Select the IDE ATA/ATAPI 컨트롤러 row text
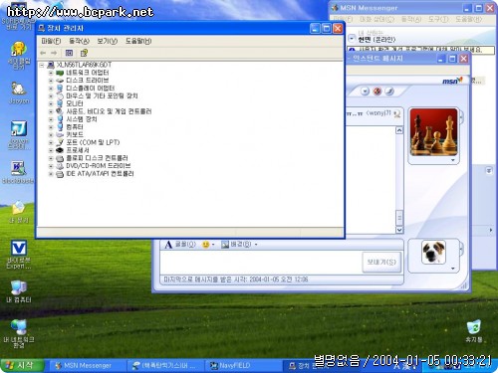The image size is (498, 373). coord(100,174)
